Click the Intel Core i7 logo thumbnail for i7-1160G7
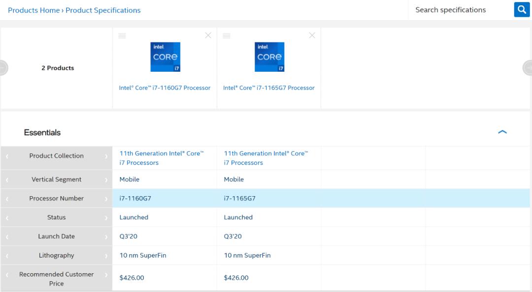The height and width of the screenshot is (292, 532). coord(165,57)
